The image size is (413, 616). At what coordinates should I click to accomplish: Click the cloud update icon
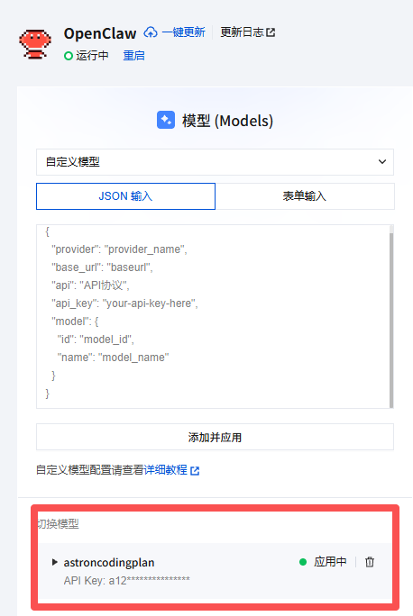151,32
